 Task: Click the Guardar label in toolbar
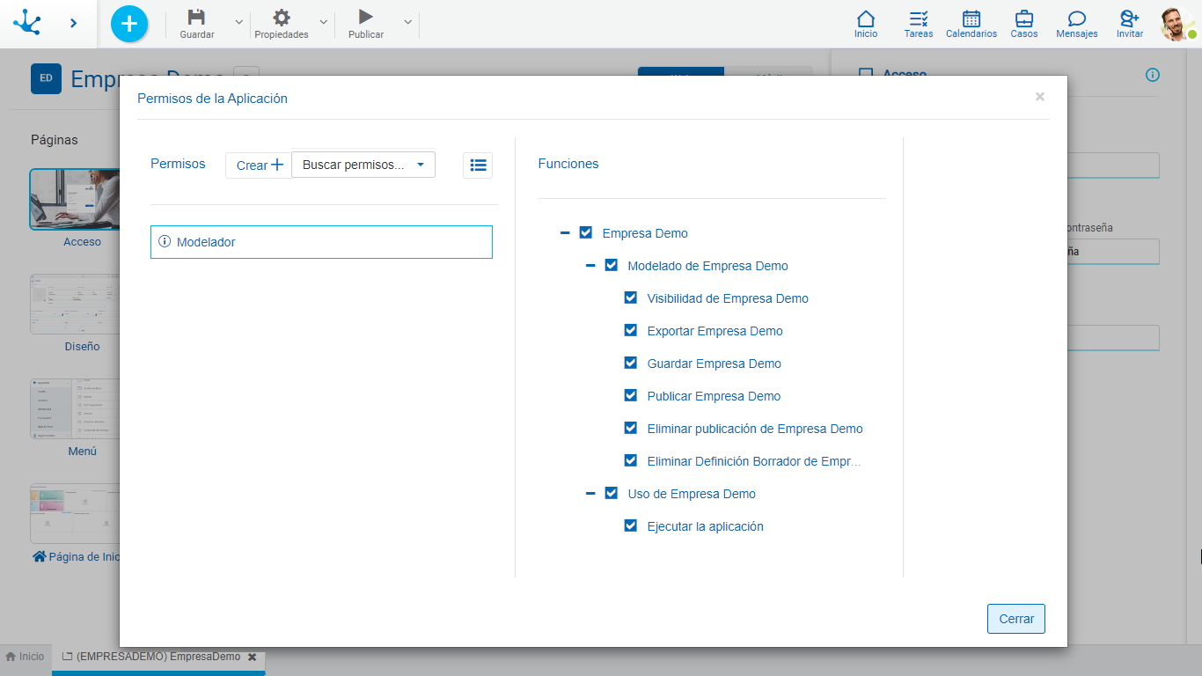click(x=197, y=34)
